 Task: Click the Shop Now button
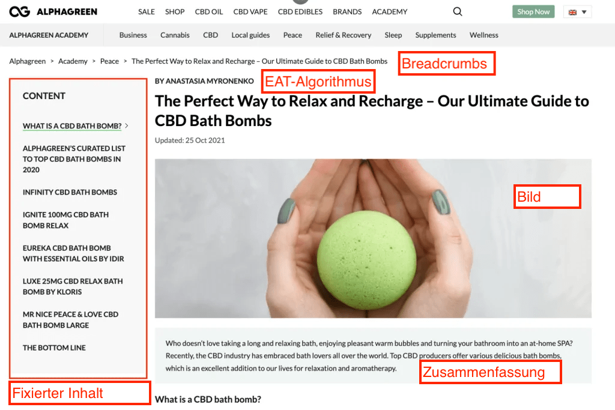coord(533,12)
